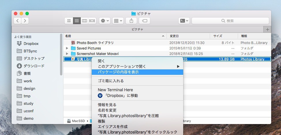Open the Arrange items dropdown
The width and height of the screenshot is (281, 135).
point(118,21)
